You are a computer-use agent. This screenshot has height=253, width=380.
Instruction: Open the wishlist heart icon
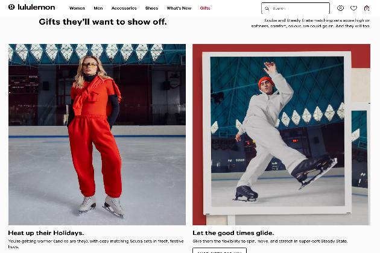coord(353,8)
